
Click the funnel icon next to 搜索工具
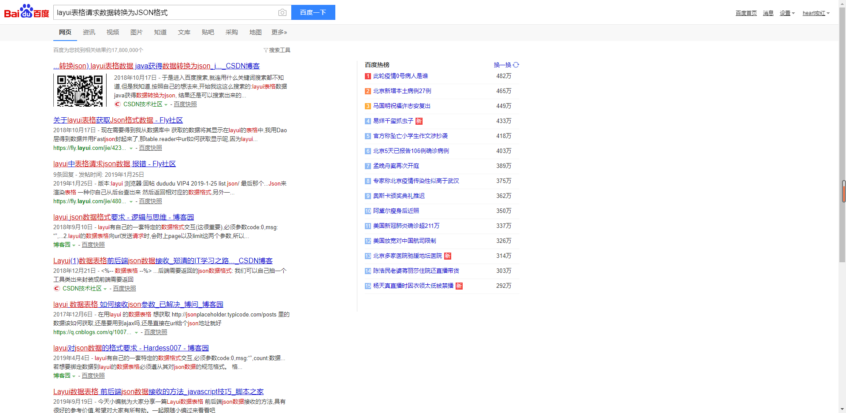tap(265, 50)
